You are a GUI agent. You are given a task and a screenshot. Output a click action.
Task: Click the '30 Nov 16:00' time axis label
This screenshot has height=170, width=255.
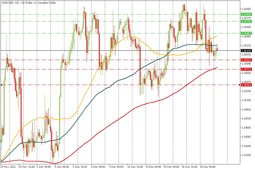coord(27,167)
